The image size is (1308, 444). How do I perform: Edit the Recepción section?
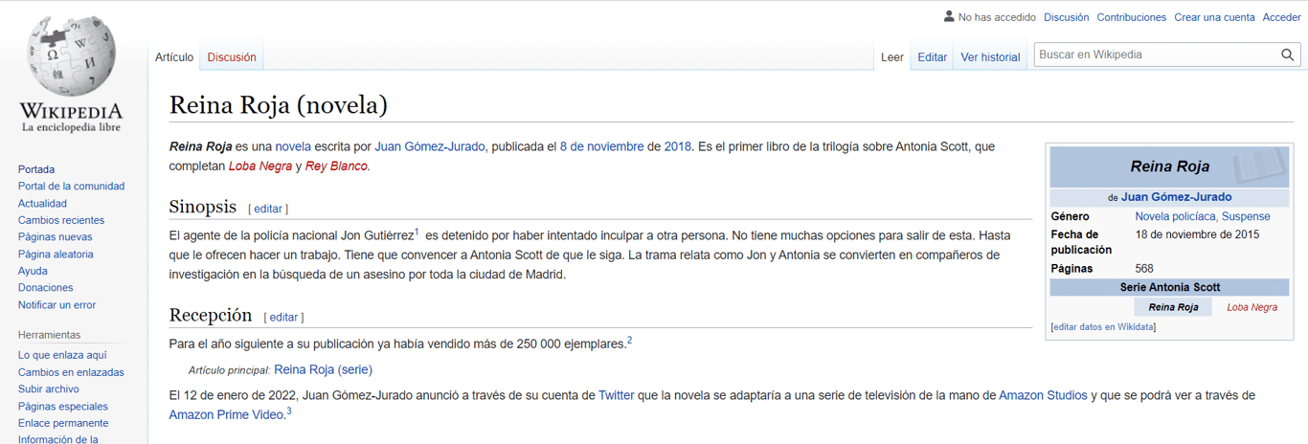coord(284,317)
